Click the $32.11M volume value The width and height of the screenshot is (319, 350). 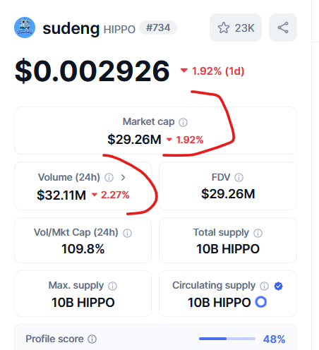tap(61, 195)
